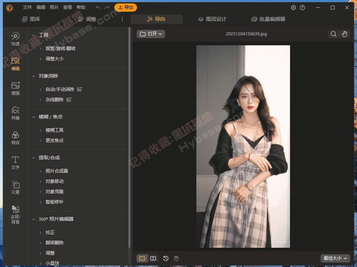Screen dimensions: 357x267
Task: Click the 导出 export button
Action: [x=125, y=7]
